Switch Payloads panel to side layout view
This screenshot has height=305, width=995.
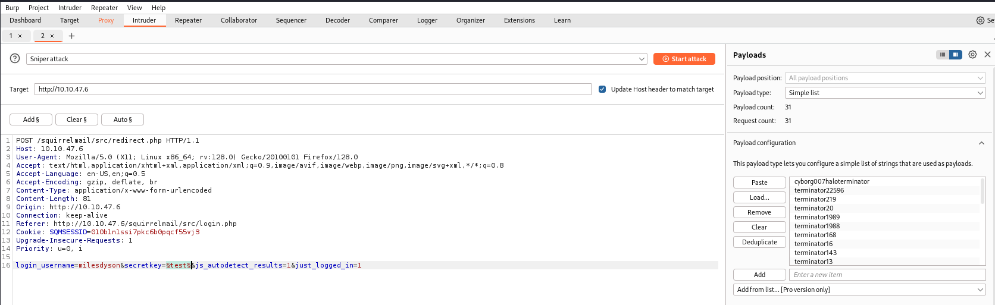[955, 55]
